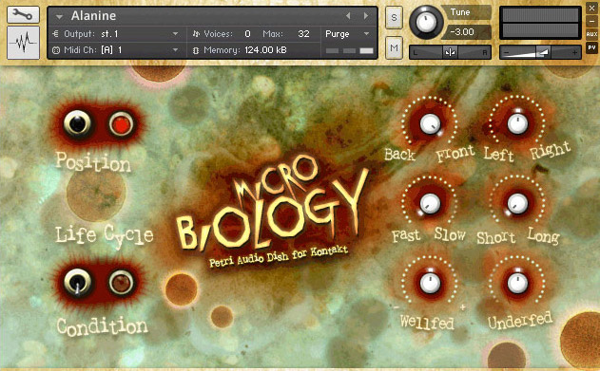Viewport: 600px width, 371px height.
Task: Turn the Fast/Slow knob
Action: (430, 203)
